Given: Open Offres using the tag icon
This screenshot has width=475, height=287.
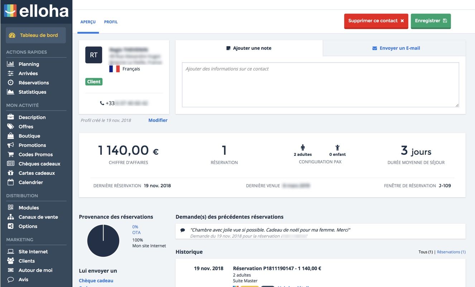Looking at the screenshot, I should tap(10, 127).
